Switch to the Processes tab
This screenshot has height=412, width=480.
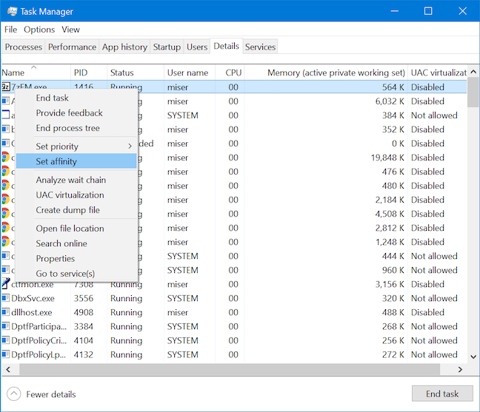(23, 47)
